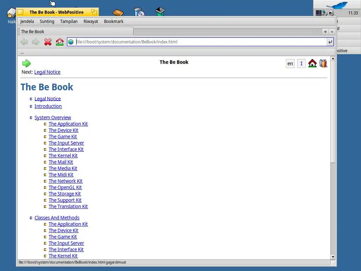The height and width of the screenshot is (271, 361).
Task: Click the process controller tray icon
Action: pos(319,13)
